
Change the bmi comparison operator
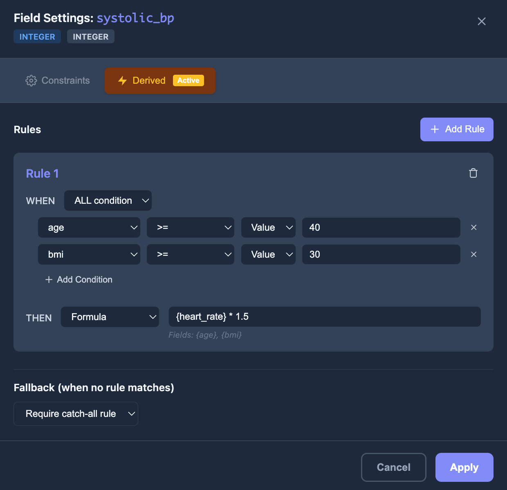[x=190, y=254]
